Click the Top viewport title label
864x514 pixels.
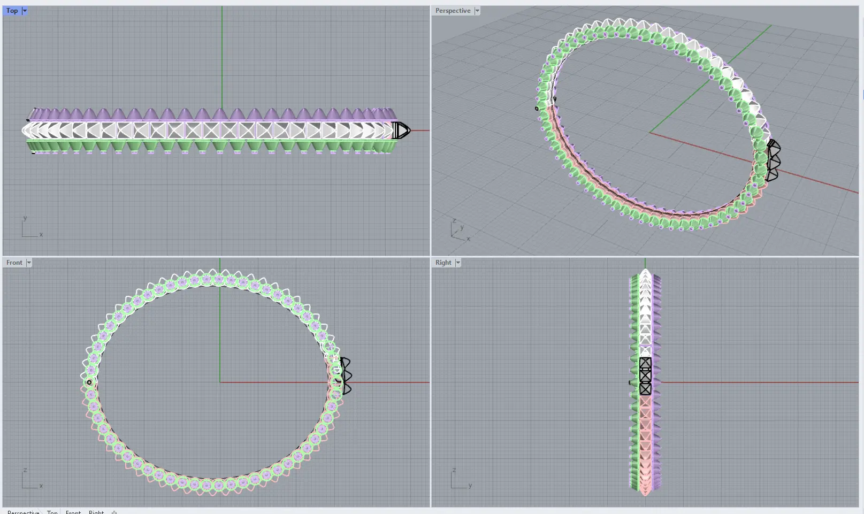pyautogui.click(x=12, y=11)
